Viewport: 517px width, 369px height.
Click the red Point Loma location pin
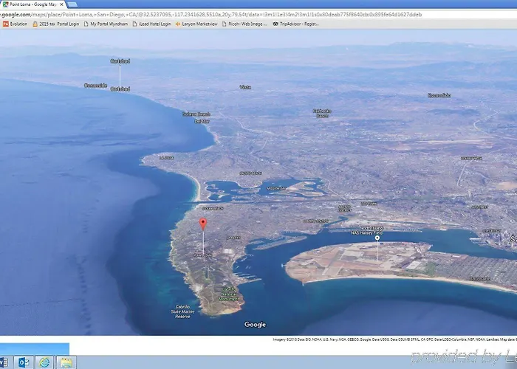click(203, 224)
